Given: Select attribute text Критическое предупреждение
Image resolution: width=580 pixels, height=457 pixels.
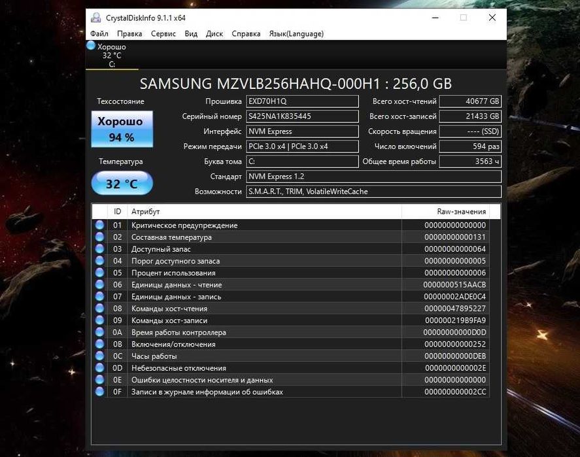Looking at the screenshot, I should pos(184,225).
